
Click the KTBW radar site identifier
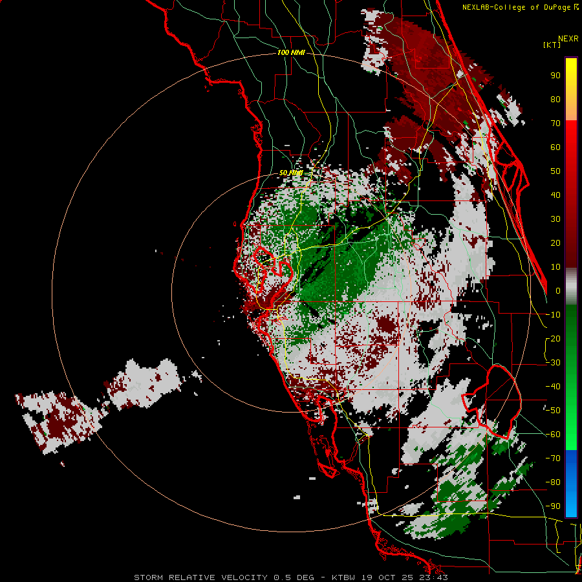click(x=343, y=577)
